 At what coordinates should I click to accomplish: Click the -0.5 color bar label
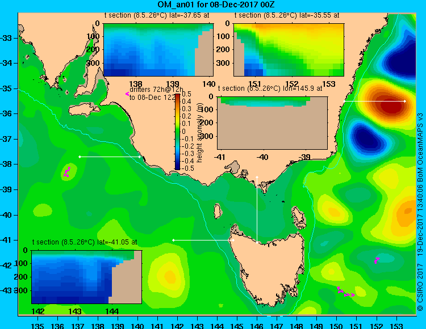point(187,168)
